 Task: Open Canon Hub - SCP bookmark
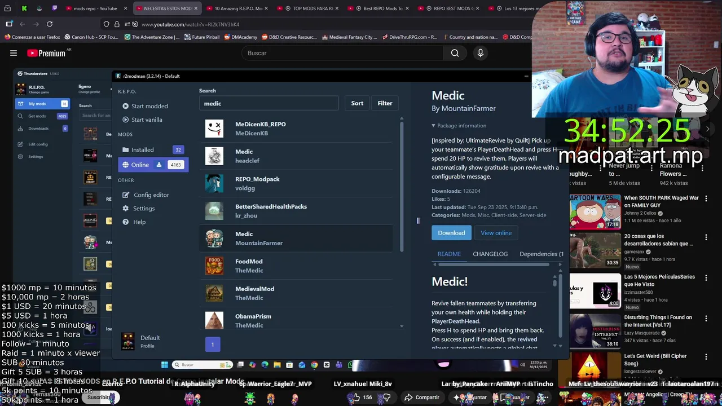(x=91, y=37)
